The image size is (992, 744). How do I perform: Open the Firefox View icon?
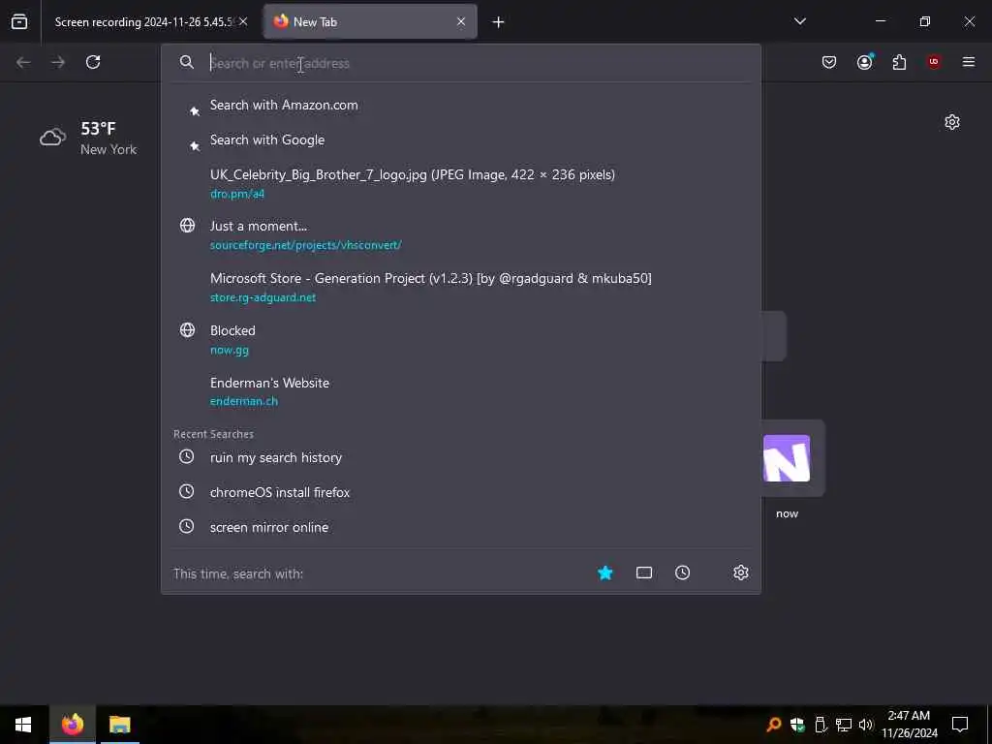[19, 21]
